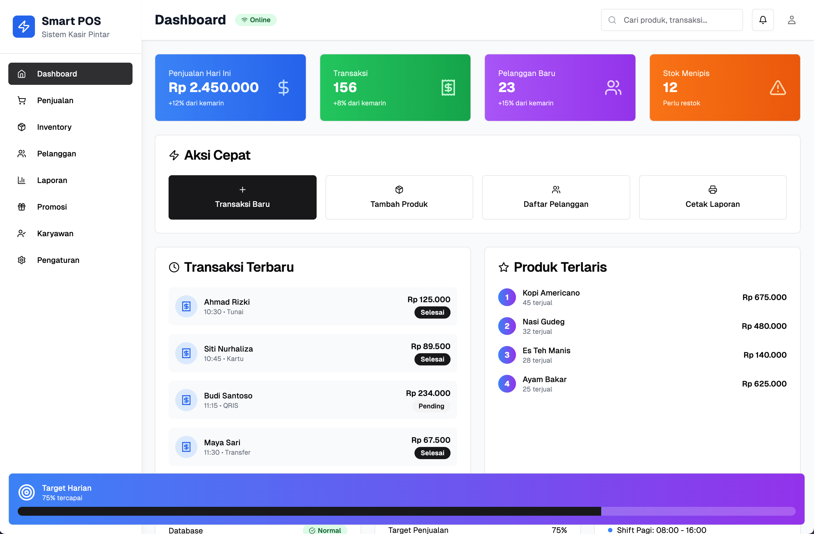Click the dollar icon on Penjualan Hari Ini card
Image resolution: width=814 pixels, height=534 pixels.
283,88
